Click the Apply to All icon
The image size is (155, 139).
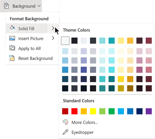[x=12, y=48]
